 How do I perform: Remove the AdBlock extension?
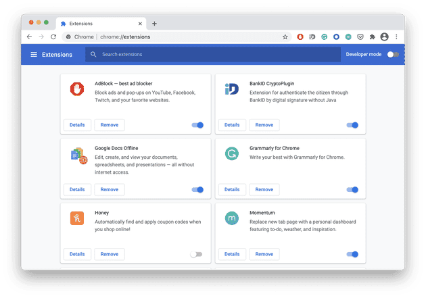[110, 125]
